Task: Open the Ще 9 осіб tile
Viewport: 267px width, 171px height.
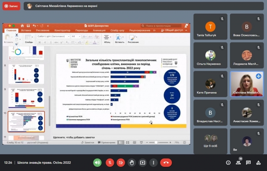Action: tap(210, 141)
